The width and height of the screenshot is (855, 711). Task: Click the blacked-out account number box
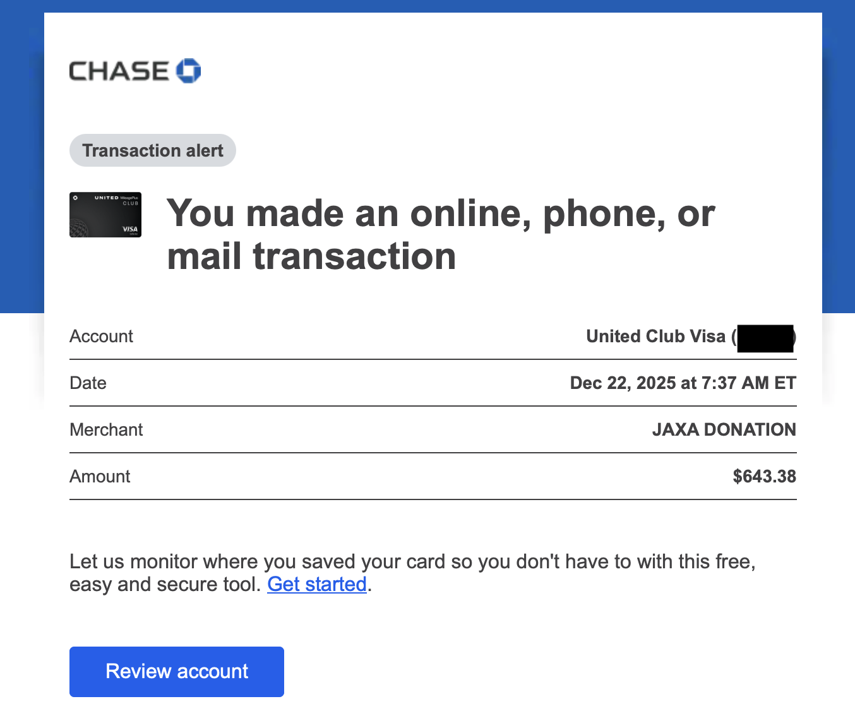765,338
